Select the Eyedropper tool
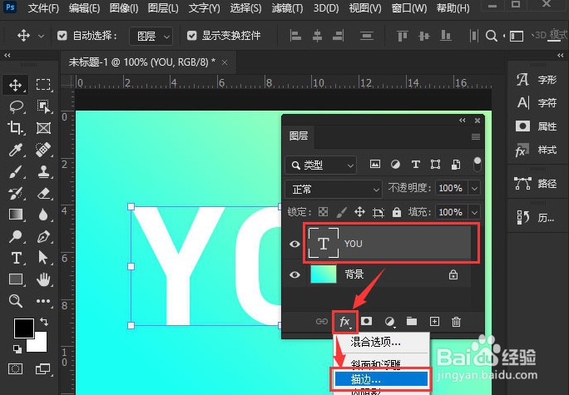Viewport: 569px width, 395px height. pos(16,150)
